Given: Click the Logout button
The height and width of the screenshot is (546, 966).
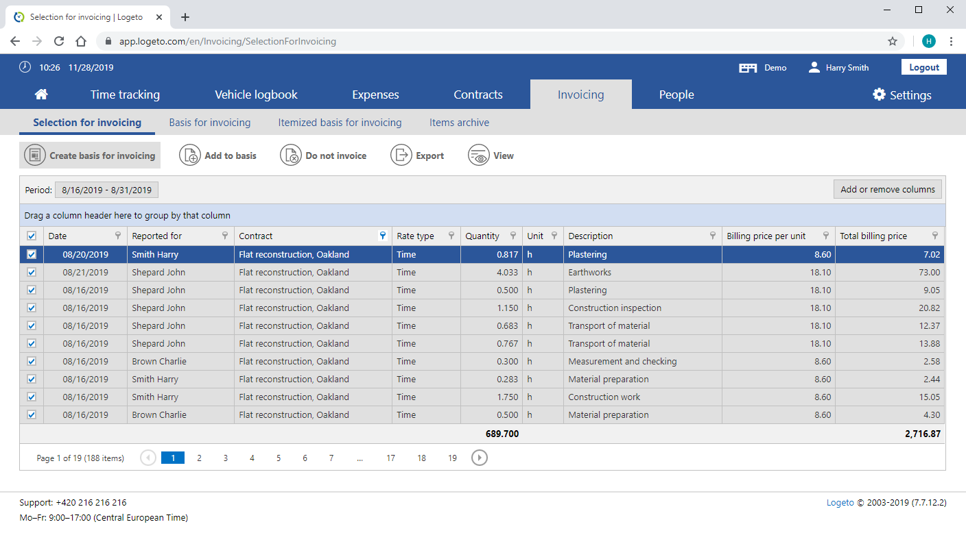Looking at the screenshot, I should click(x=924, y=67).
